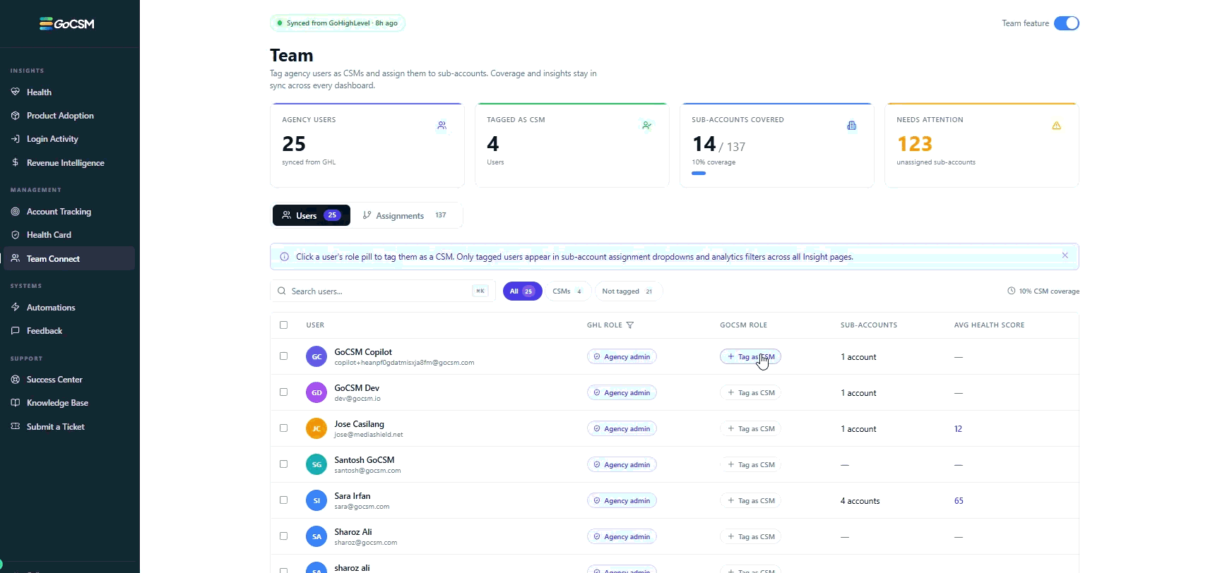
Task: Click the info icon in the banner
Action: click(285, 257)
